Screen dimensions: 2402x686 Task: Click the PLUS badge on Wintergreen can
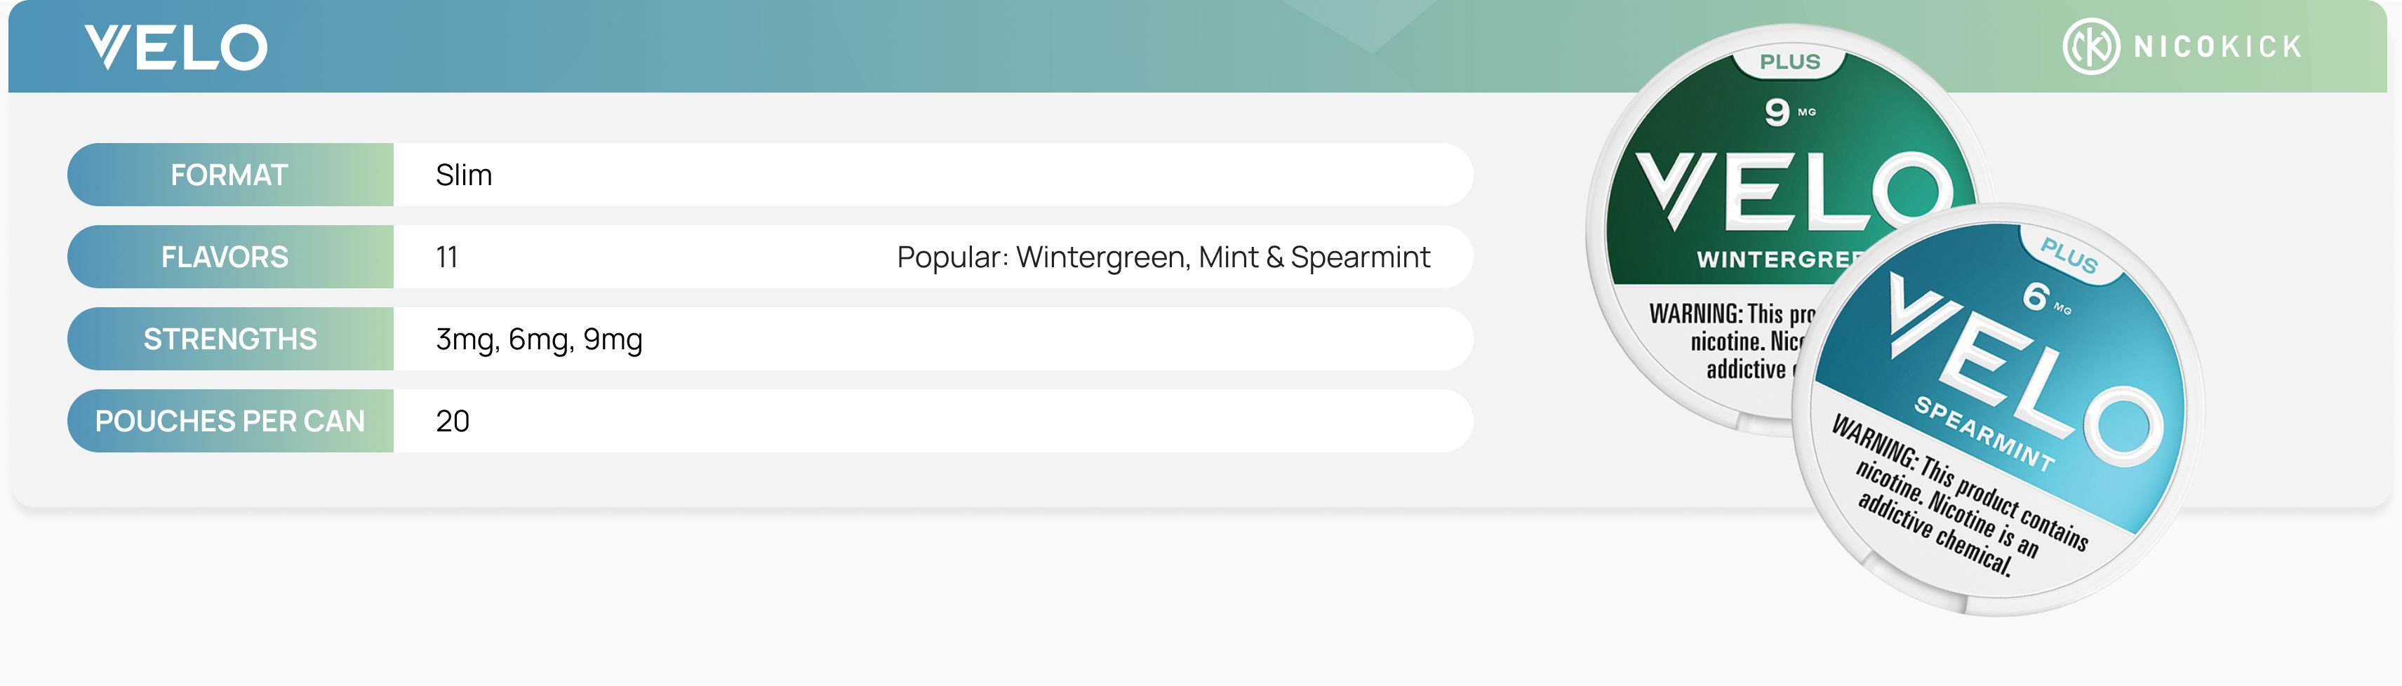(x=1789, y=62)
